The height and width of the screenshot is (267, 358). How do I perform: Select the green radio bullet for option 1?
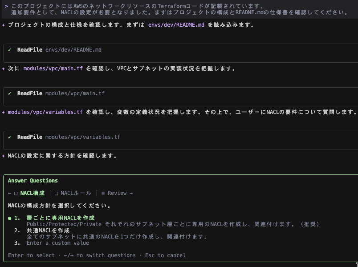click(x=10, y=218)
